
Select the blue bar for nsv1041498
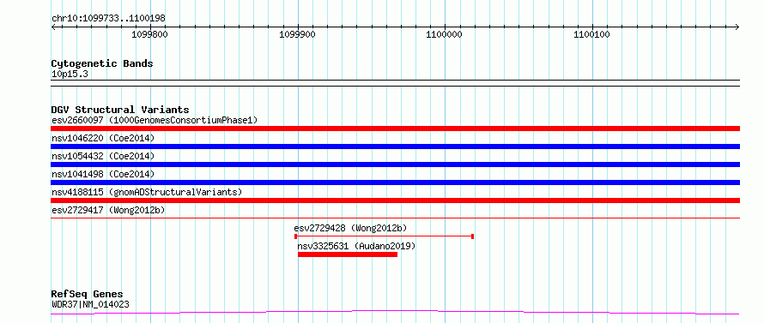pyautogui.click(x=396, y=182)
